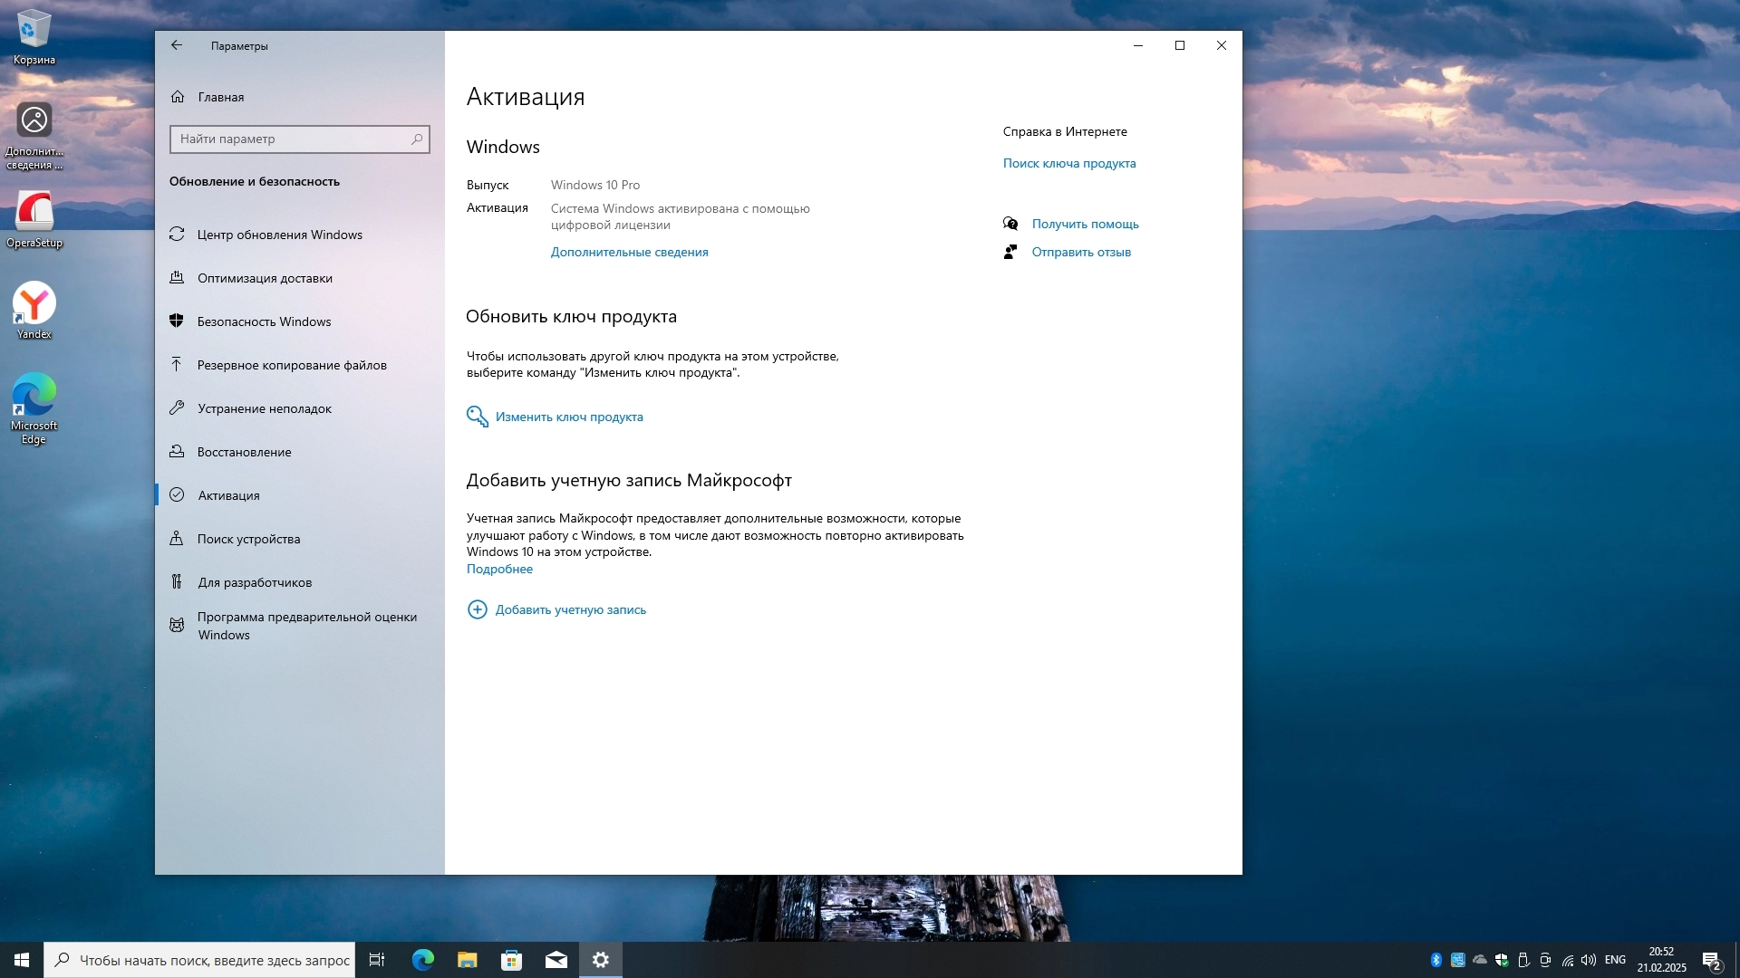The image size is (1740, 978).
Task: Open Microsoft Store from taskbar
Action: point(512,960)
